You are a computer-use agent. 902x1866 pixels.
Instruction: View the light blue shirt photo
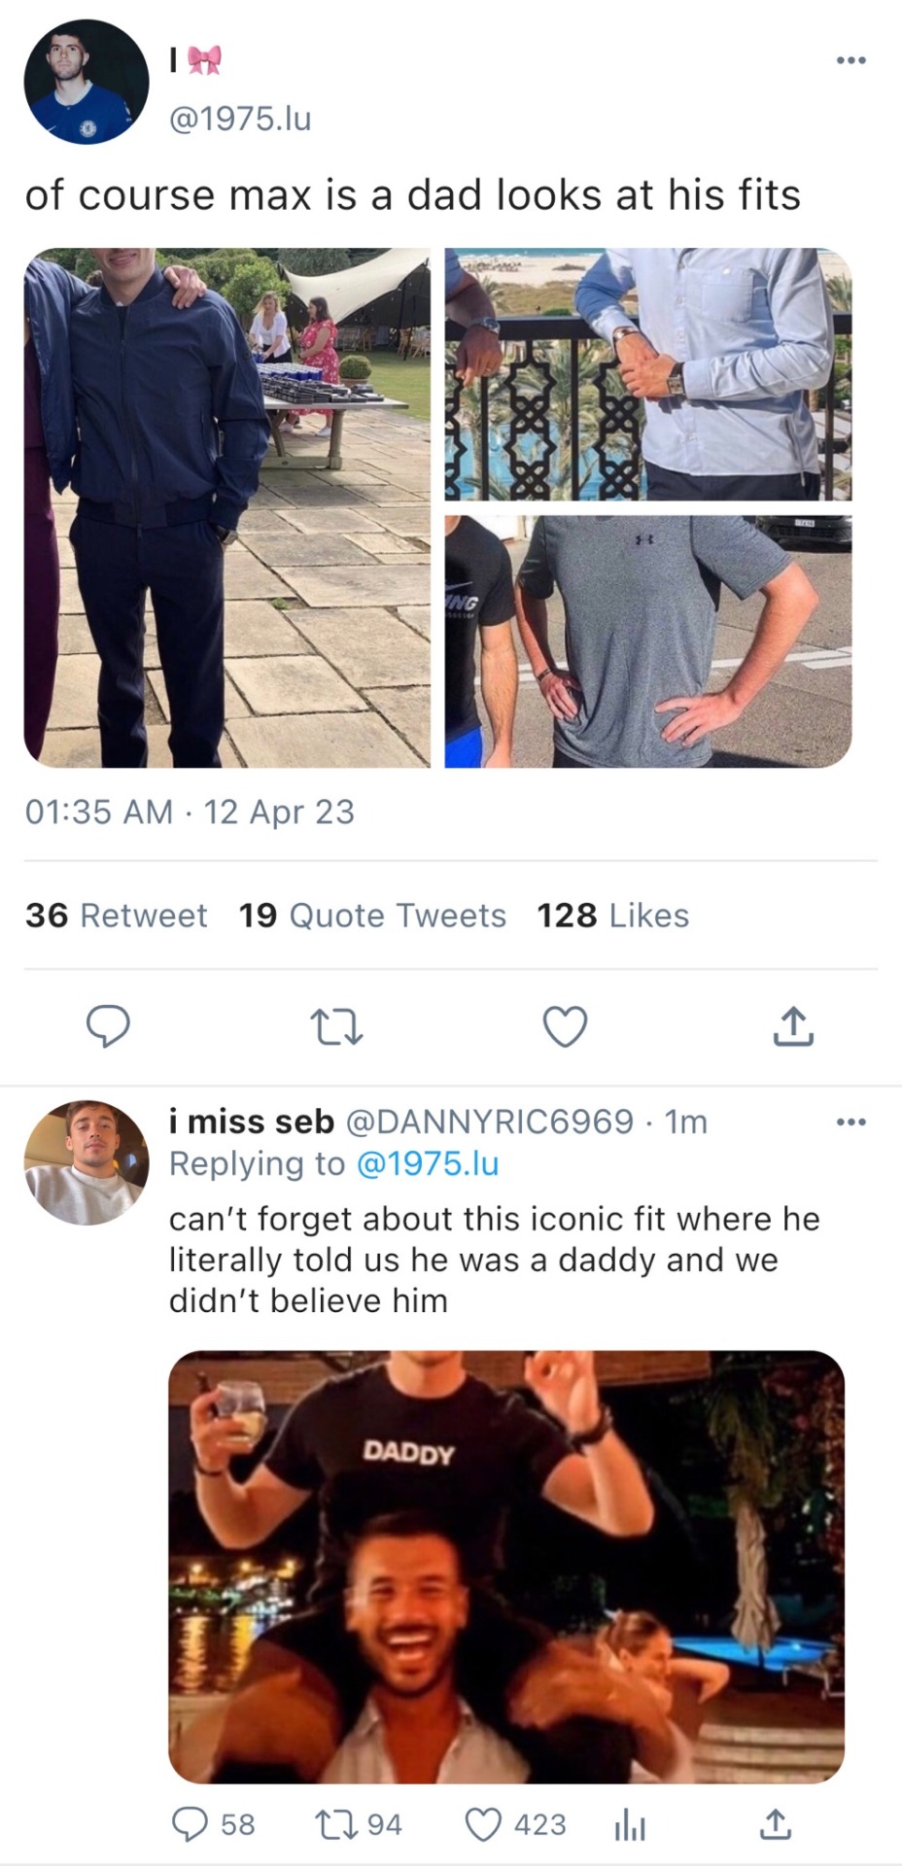coord(648,374)
